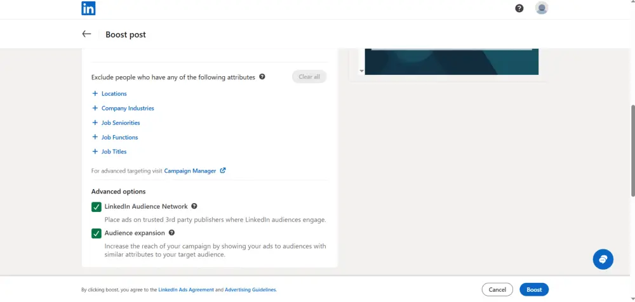Uncheck Audience expansion checkbox
This screenshot has width=635, height=302.
[97, 233]
